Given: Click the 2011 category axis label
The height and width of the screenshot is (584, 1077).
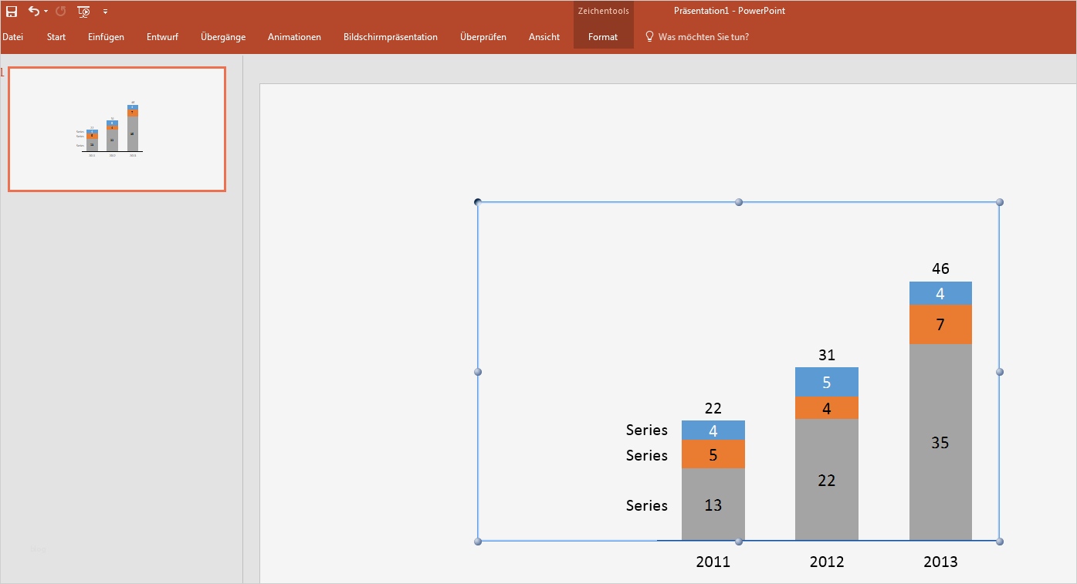Looking at the screenshot, I should click(x=713, y=562).
